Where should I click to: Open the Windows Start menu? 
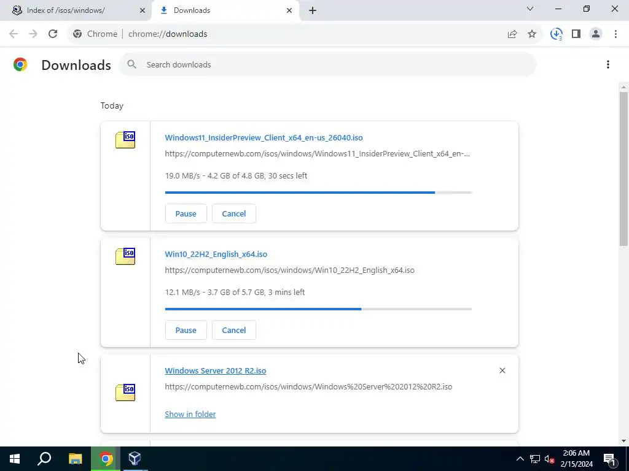(x=15, y=459)
